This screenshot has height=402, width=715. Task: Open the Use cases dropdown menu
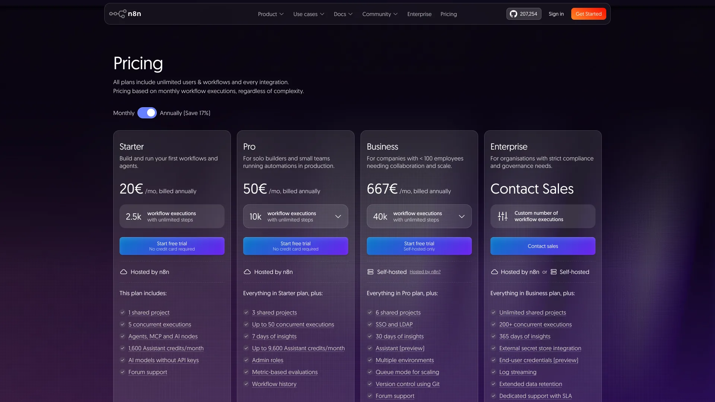(x=309, y=14)
